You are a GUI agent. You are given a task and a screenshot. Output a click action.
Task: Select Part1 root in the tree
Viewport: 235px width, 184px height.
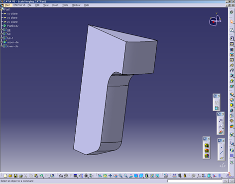7,9
